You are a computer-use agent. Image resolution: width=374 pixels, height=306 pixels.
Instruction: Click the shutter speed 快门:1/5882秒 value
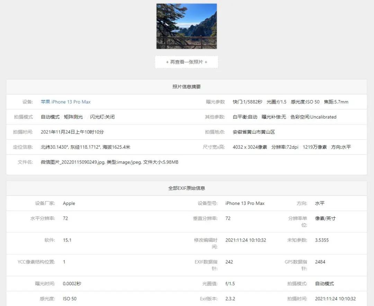click(247, 102)
